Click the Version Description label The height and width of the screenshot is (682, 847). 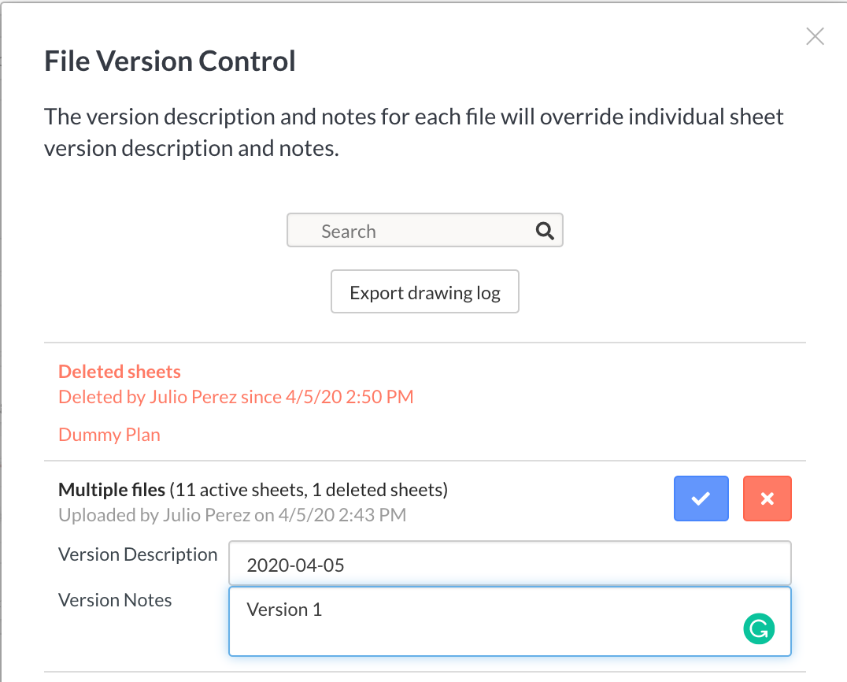[138, 554]
